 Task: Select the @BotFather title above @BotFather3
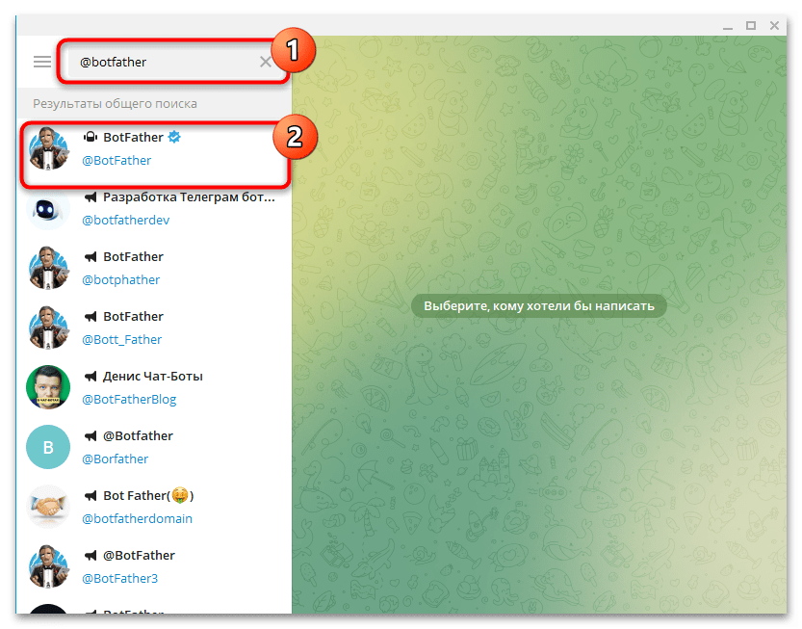click(x=139, y=555)
